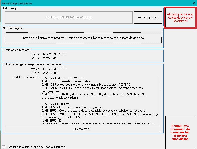Click the 'SYSTEMY FASADOWE' heading text
This screenshot has width=197, height=149.
coord(56,104)
